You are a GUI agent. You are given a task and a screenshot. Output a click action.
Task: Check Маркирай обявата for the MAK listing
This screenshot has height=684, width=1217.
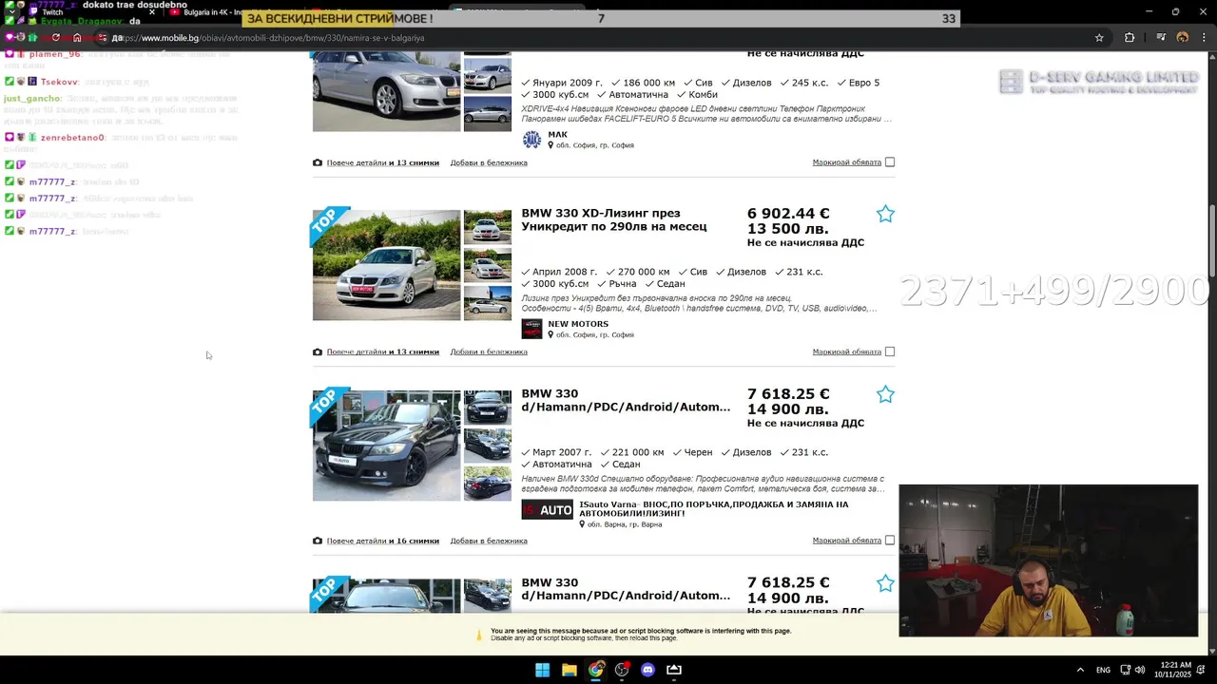pyautogui.click(x=890, y=162)
